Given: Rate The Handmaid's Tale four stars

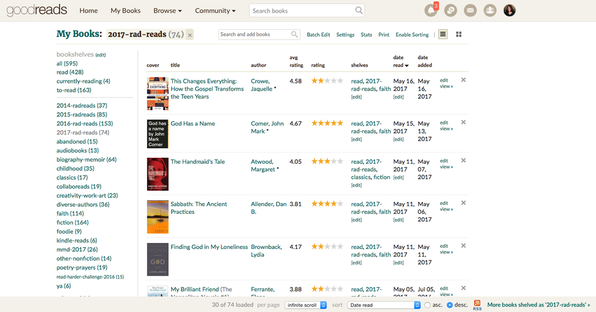Looking at the screenshot, I should tap(334, 161).
